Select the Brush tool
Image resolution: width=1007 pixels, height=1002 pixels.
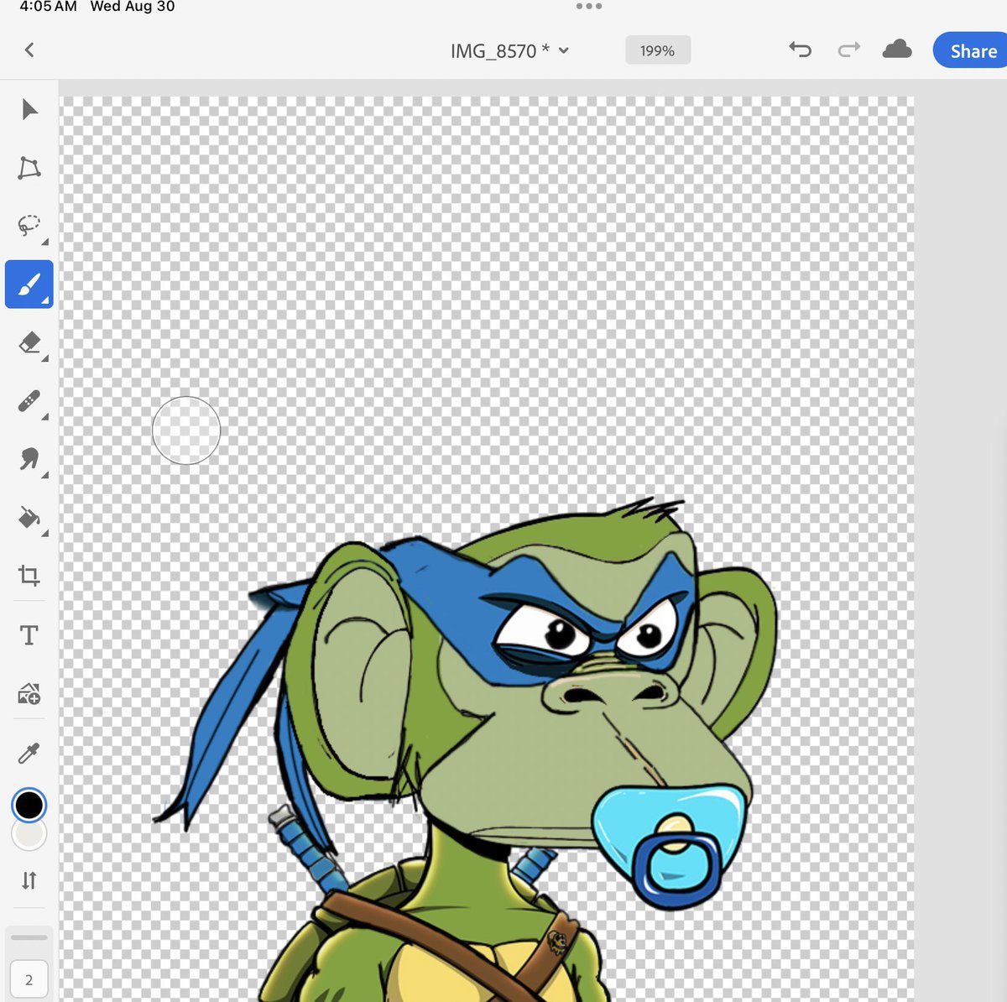click(29, 284)
